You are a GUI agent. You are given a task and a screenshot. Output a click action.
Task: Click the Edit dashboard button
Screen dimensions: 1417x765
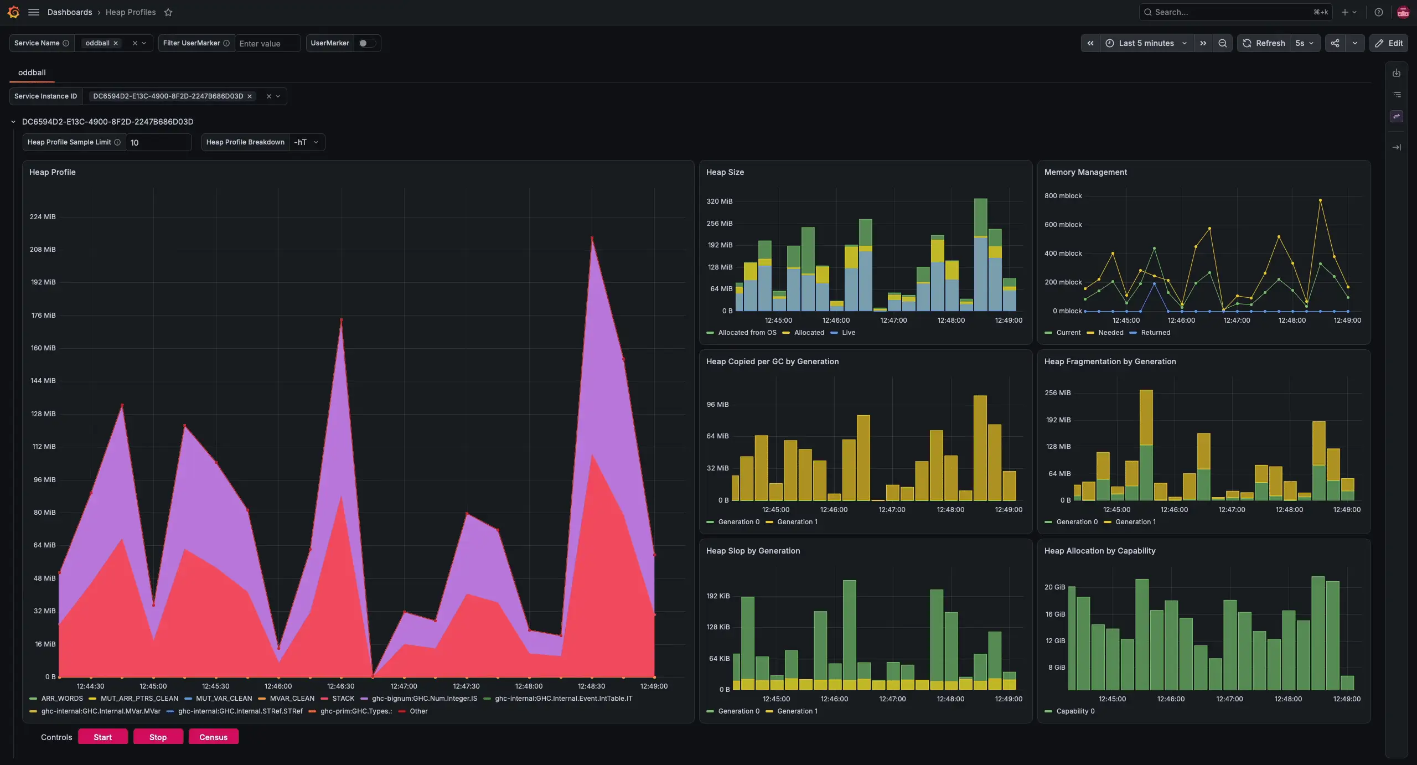point(1389,43)
